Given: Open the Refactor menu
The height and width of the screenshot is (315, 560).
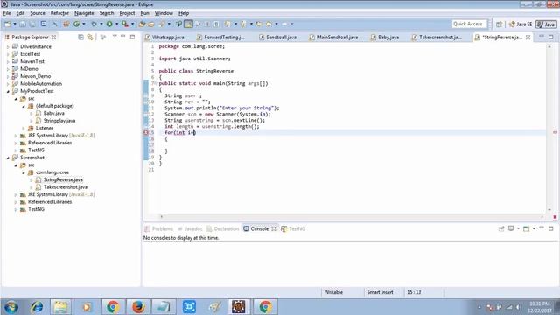Looking at the screenshot, I should point(59,13).
